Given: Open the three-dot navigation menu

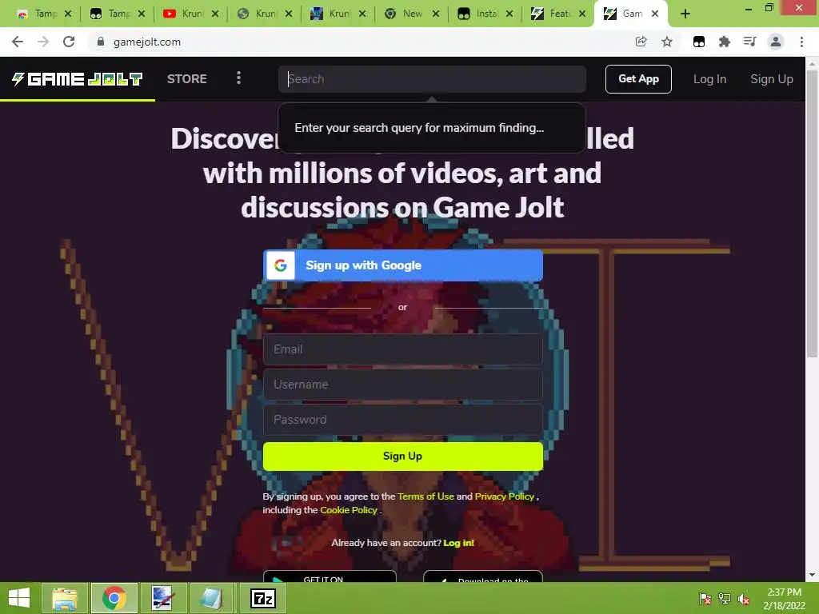Looking at the screenshot, I should click(x=238, y=78).
